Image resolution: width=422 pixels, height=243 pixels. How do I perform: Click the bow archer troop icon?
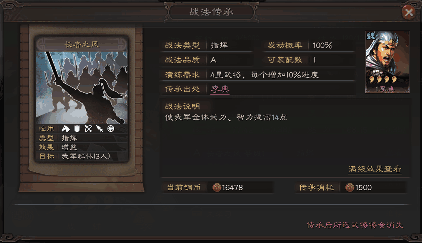88,129
